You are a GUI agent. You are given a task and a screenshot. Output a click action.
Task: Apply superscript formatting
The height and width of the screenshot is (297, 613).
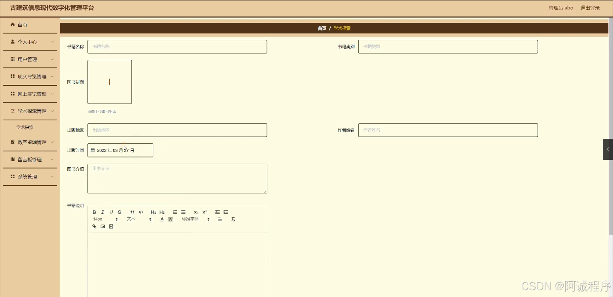coord(205,212)
